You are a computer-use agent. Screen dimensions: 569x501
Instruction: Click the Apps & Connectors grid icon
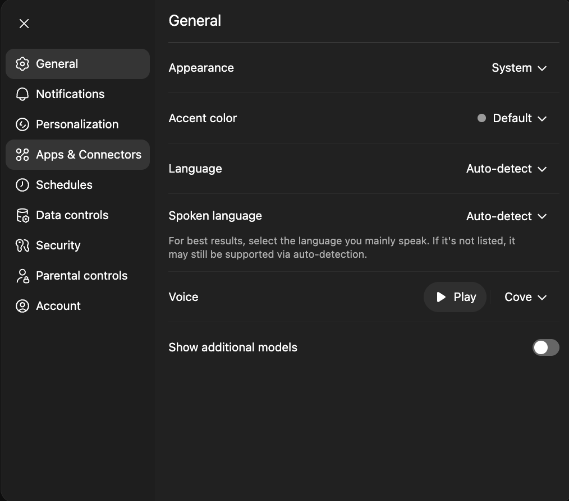tap(22, 155)
